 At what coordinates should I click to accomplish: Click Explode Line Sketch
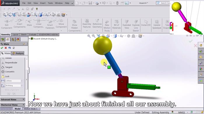coord(136,26)
